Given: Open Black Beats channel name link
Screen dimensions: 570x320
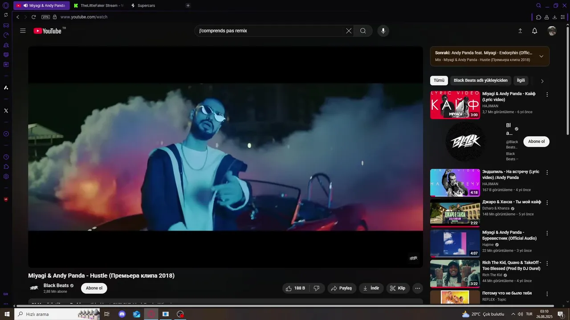Looking at the screenshot, I should coord(56,285).
